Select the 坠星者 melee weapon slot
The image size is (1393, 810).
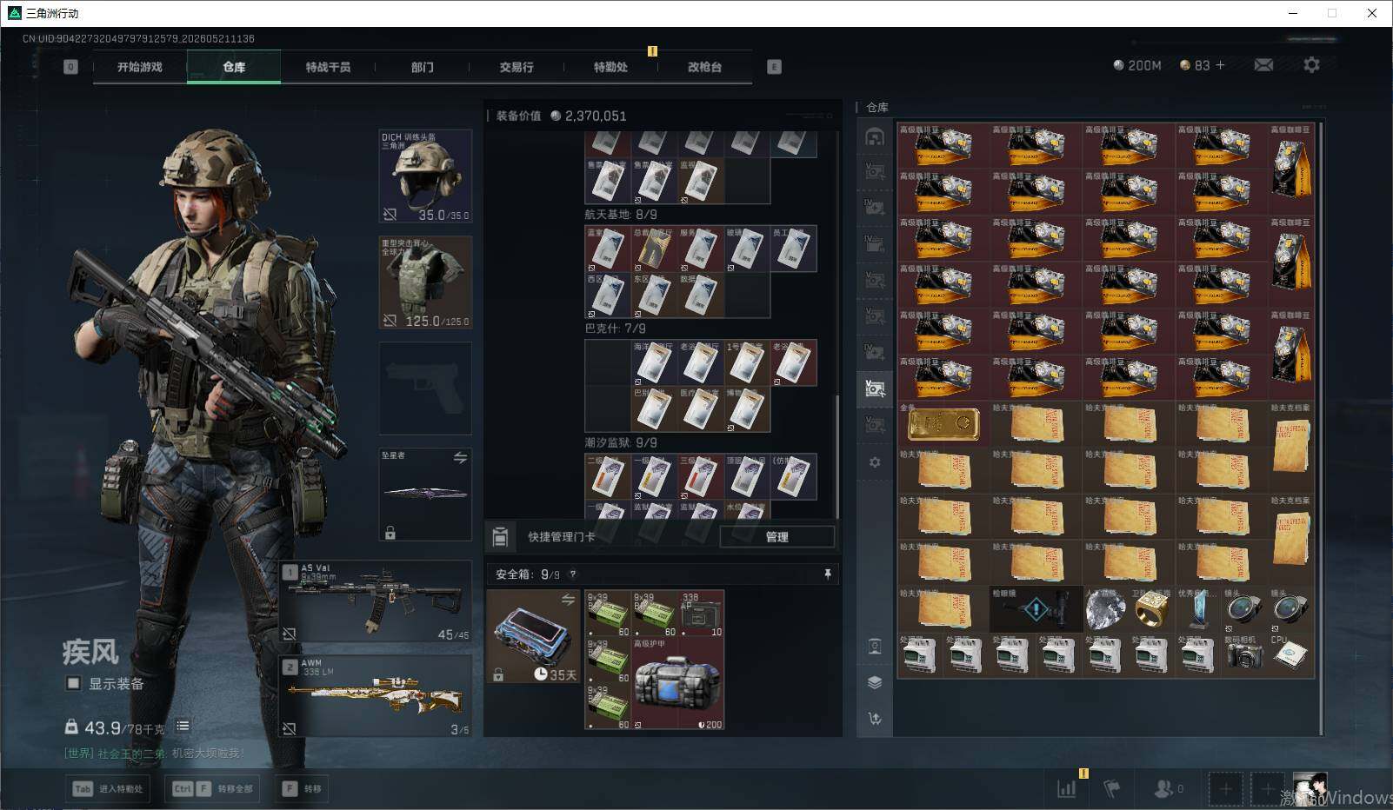click(425, 495)
